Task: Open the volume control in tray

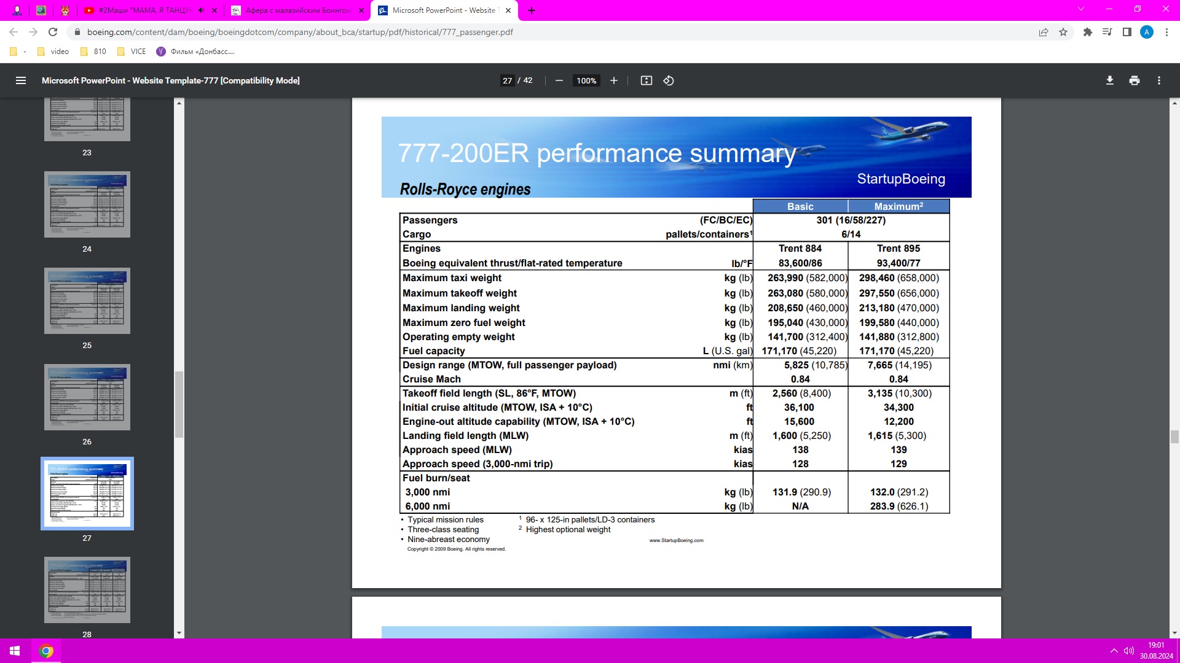Action: point(1129,651)
